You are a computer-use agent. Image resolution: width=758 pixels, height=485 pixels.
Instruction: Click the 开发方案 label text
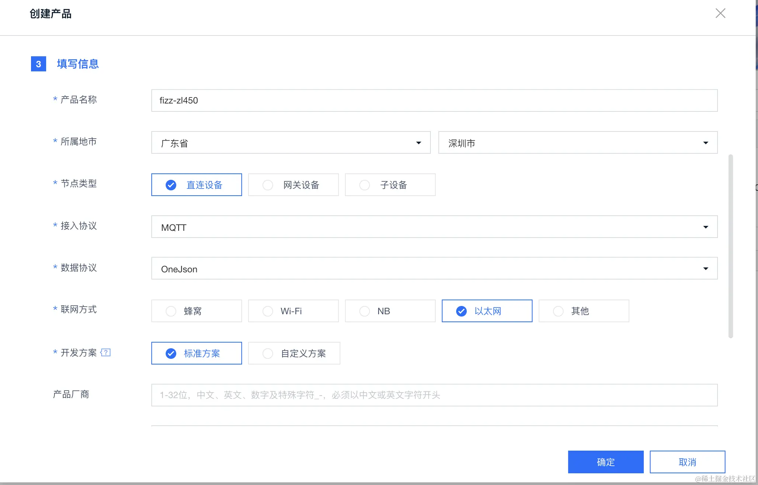point(79,352)
